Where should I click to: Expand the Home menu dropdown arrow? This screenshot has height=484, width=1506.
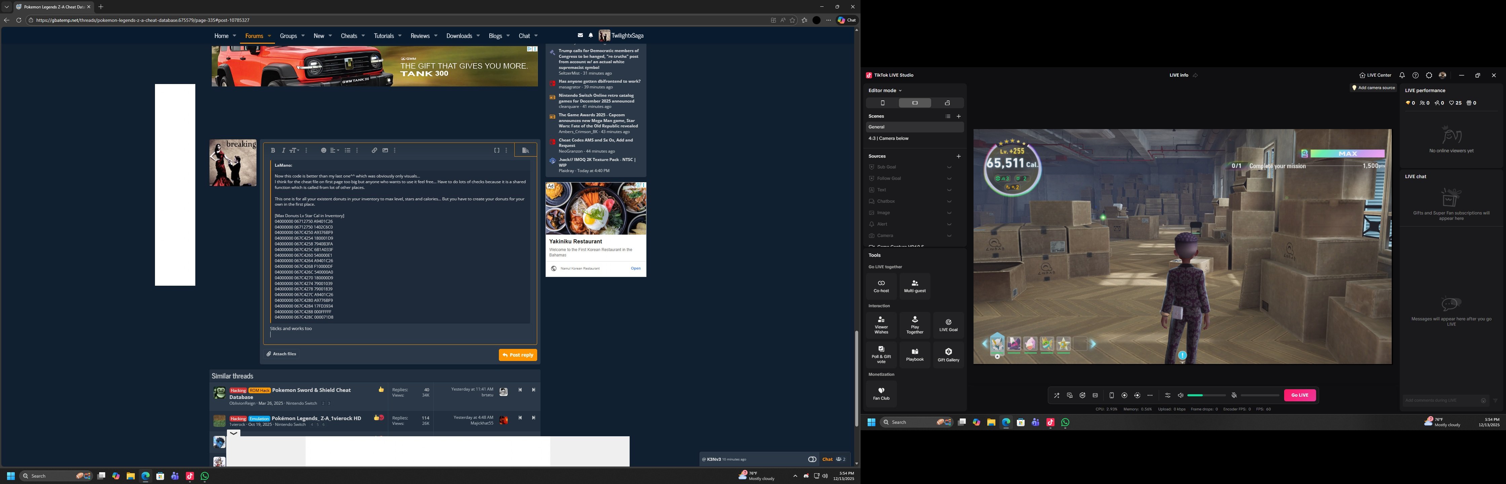(x=234, y=36)
